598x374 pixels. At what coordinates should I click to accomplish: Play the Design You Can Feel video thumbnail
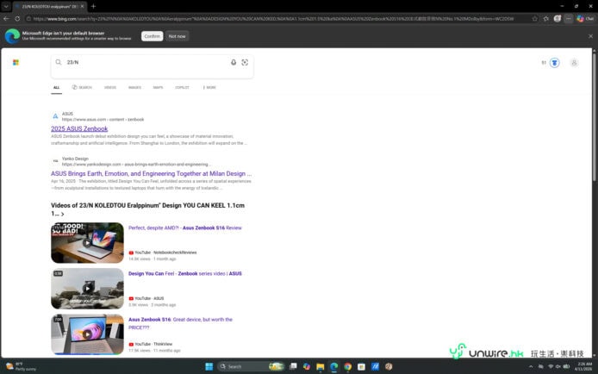(x=87, y=289)
